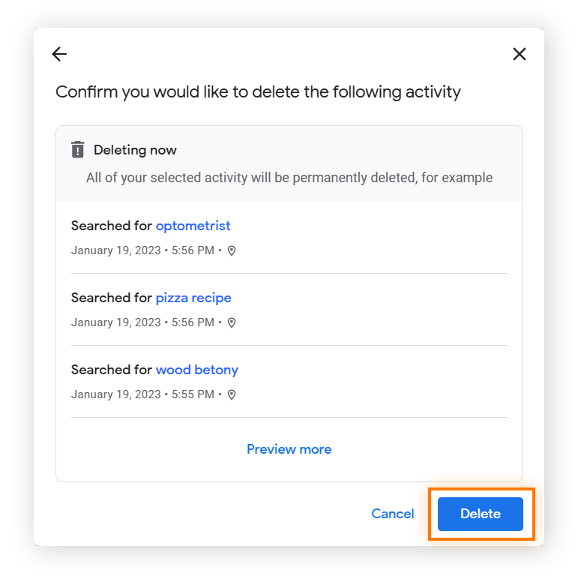The width and height of the screenshot is (578, 579).
Task: Click 'Searched for' label beside wood betony
Action: (112, 370)
